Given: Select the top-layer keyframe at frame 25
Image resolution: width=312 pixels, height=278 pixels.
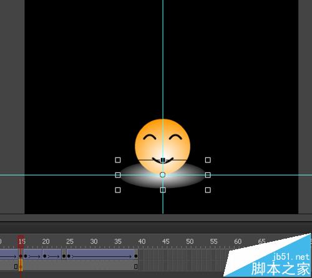Looking at the screenshot, I should click(69, 256).
